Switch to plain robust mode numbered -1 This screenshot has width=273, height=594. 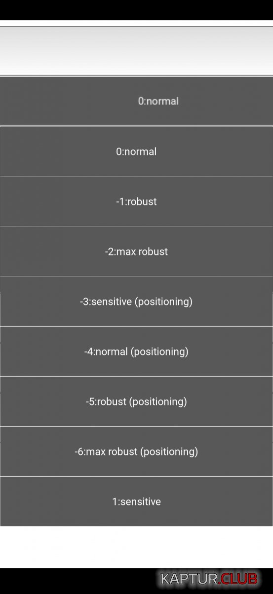click(x=136, y=201)
